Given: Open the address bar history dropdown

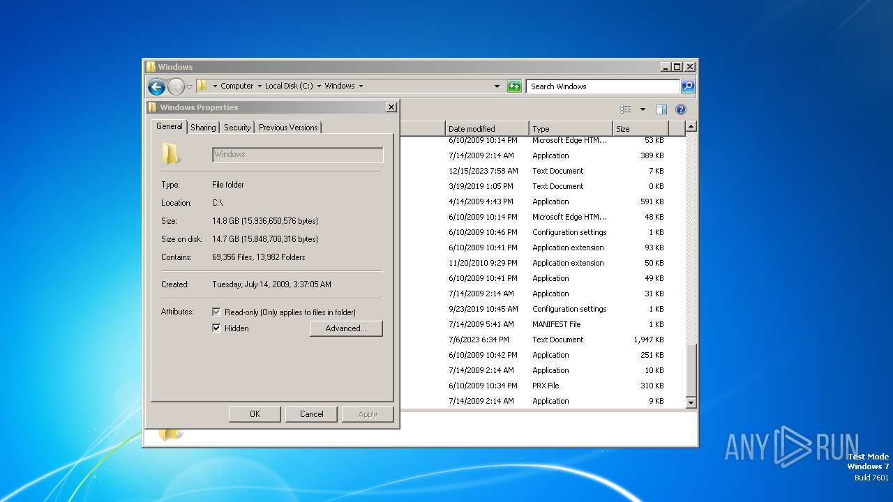Looking at the screenshot, I should tap(497, 86).
